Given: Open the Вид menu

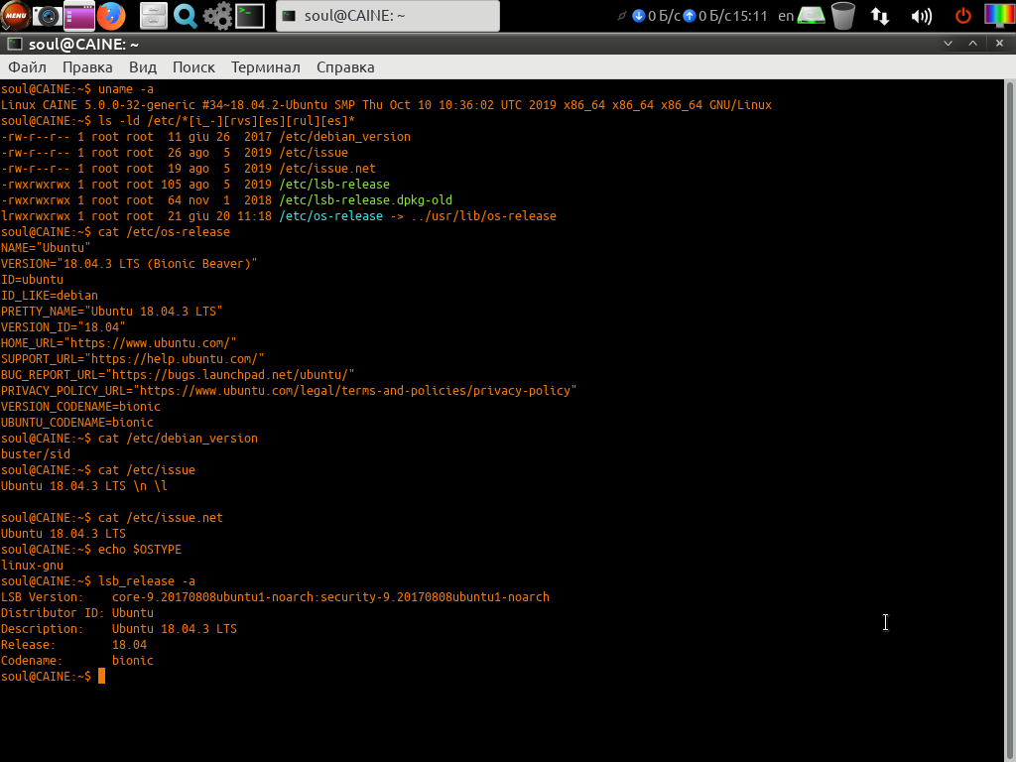Looking at the screenshot, I should [x=143, y=67].
